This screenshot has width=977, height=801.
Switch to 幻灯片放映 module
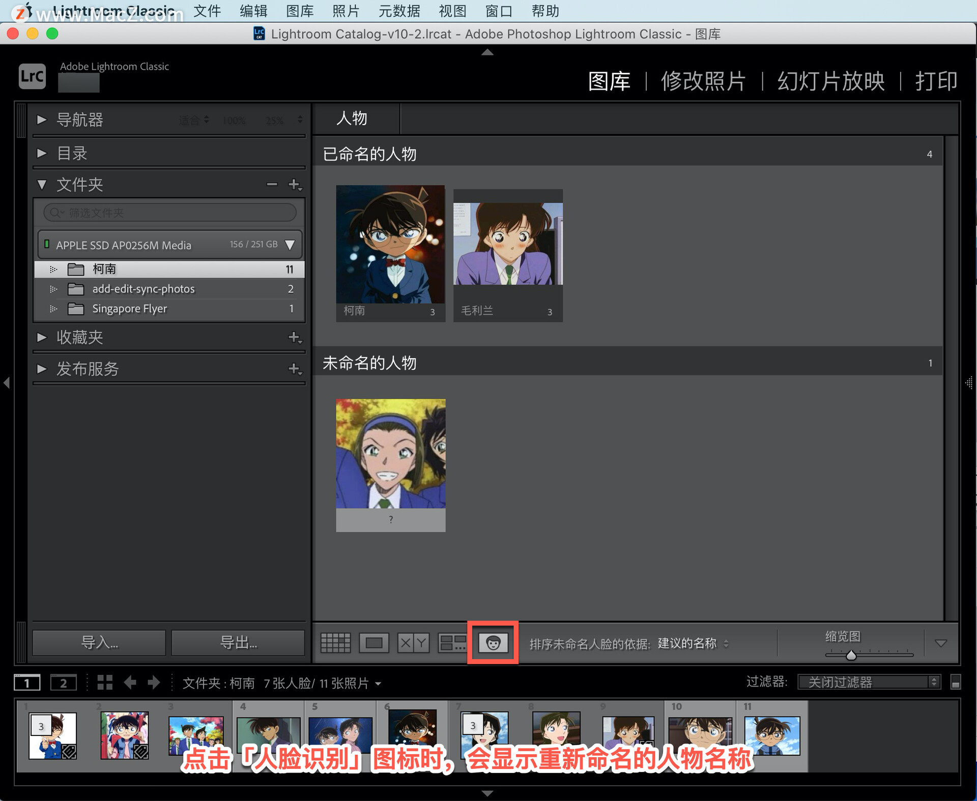pos(831,81)
